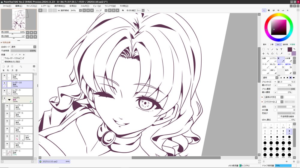300x168 pixels.
Task: Open rotation angle 11.3° dropdown
Action: [x=106, y=10]
